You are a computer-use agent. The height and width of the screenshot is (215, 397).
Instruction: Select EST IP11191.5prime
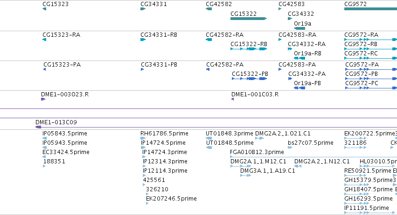[x=367, y=208]
